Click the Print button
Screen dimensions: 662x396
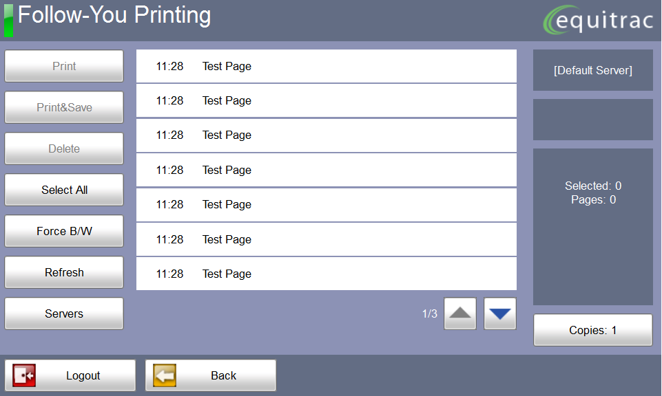coord(64,66)
